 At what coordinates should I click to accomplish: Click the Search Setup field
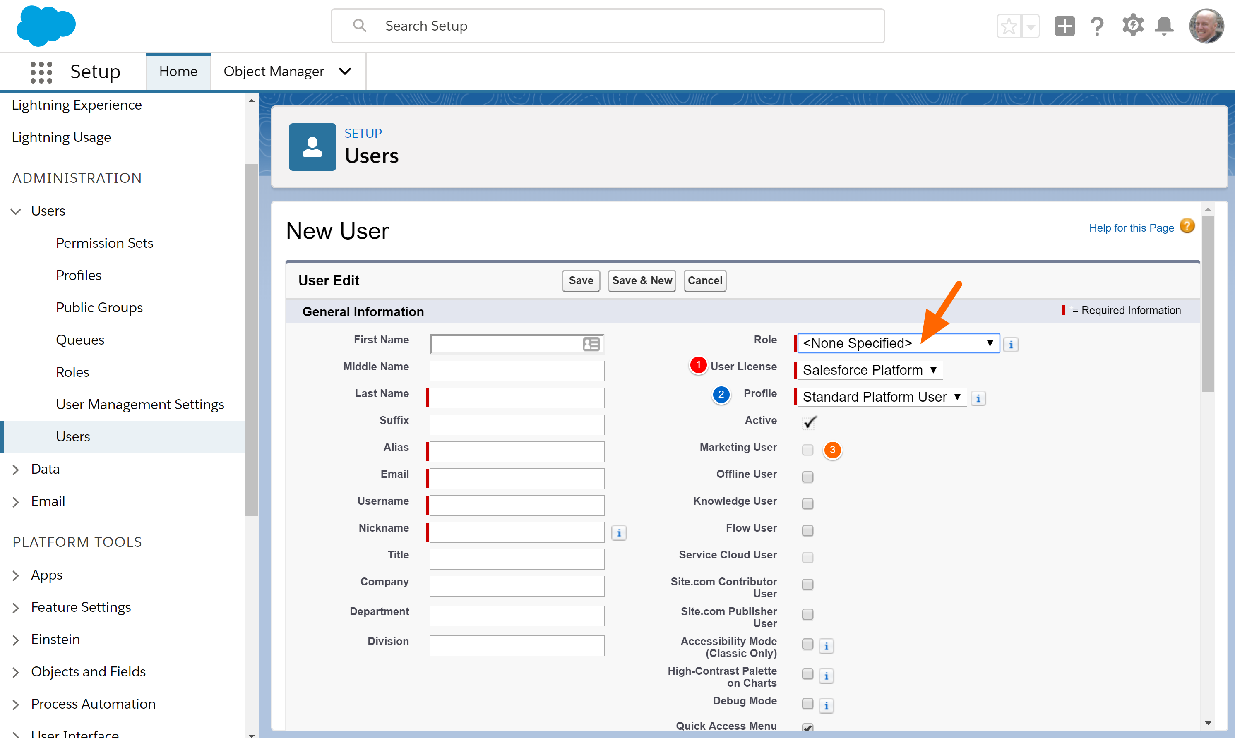click(x=608, y=26)
